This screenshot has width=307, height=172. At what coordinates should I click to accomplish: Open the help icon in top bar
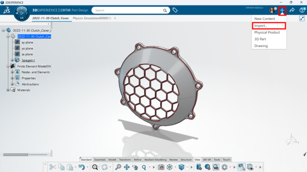click(x=303, y=10)
